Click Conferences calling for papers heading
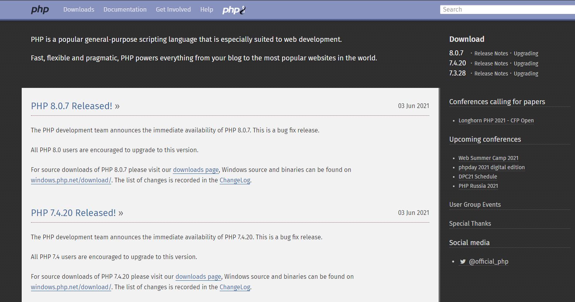575x302 pixels. point(497,102)
